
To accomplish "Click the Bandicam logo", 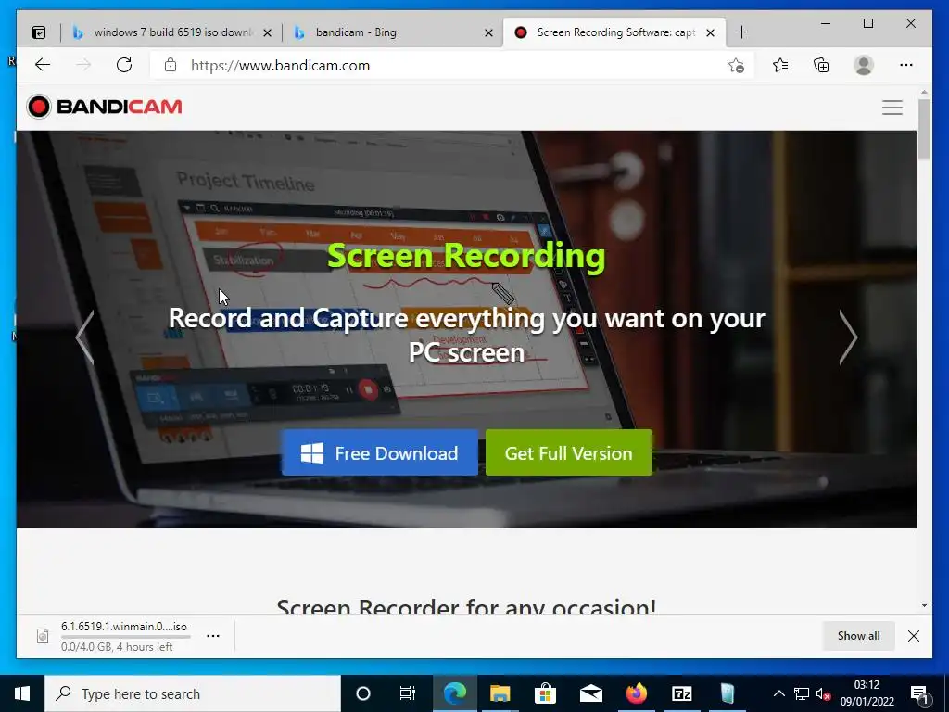I will pos(104,107).
